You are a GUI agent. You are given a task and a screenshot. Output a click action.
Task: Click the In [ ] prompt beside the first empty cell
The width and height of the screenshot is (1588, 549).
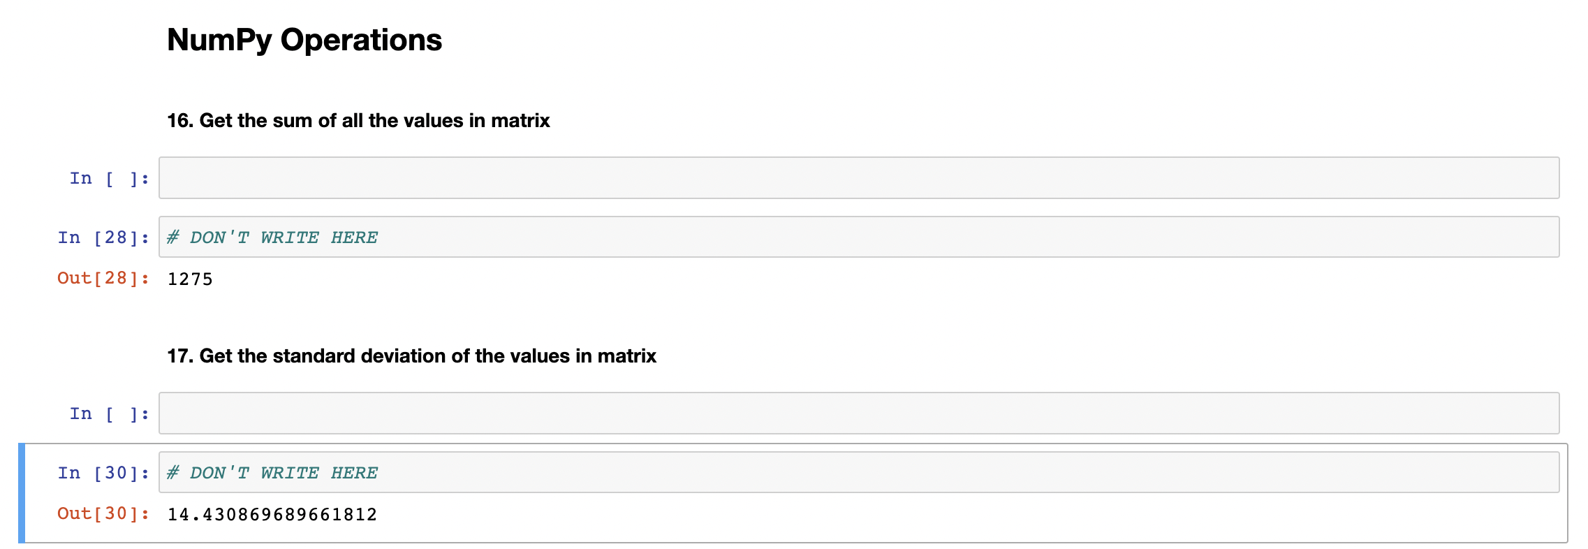[x=109, y=178]
